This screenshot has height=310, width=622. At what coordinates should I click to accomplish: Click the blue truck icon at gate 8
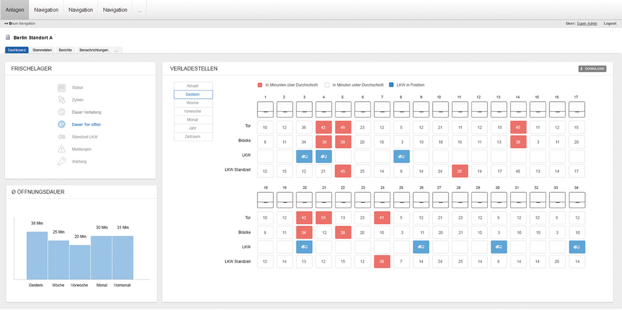click(x=401, y=156)
